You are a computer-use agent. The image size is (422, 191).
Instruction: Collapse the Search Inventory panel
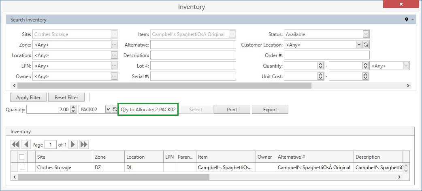(x=413, y=20)
